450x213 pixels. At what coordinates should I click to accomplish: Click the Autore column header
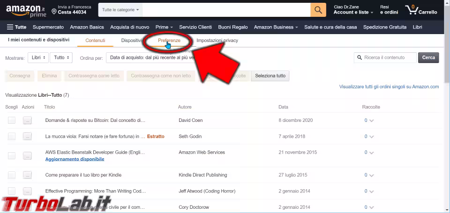[x=185, y=107]
